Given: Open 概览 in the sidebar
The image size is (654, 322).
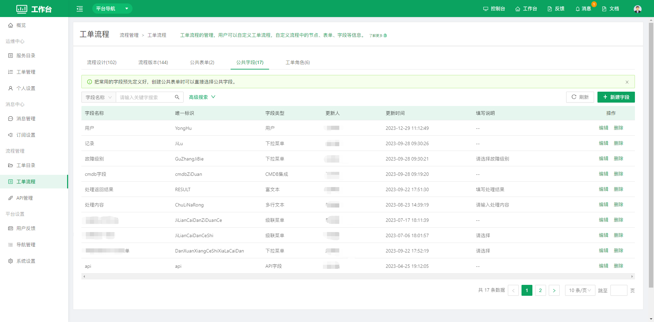Looking at the screenshot, I should coord(34,25).
